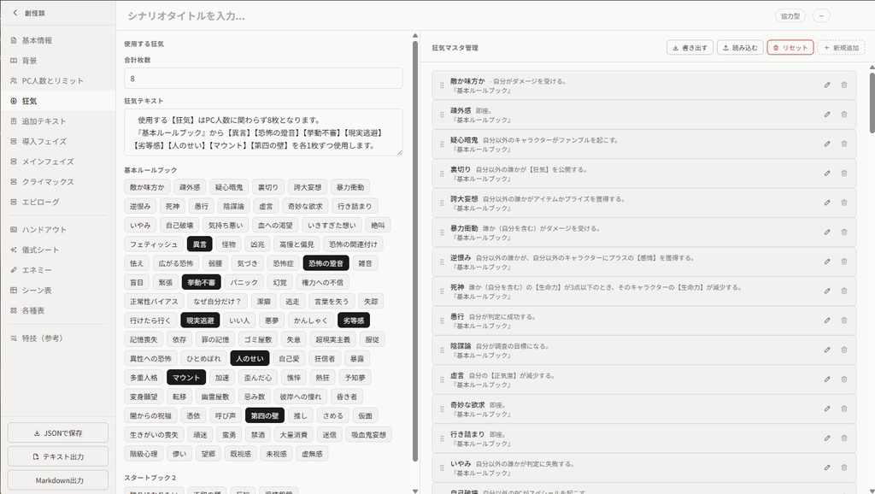This screenshot has height=494, width=875.
Task: Edit the 疑心暗鬼 master entry
Action: tap(827, 144)
